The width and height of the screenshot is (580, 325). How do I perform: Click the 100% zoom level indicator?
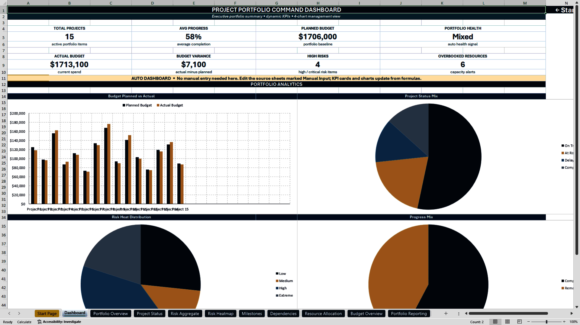[573, 322]
